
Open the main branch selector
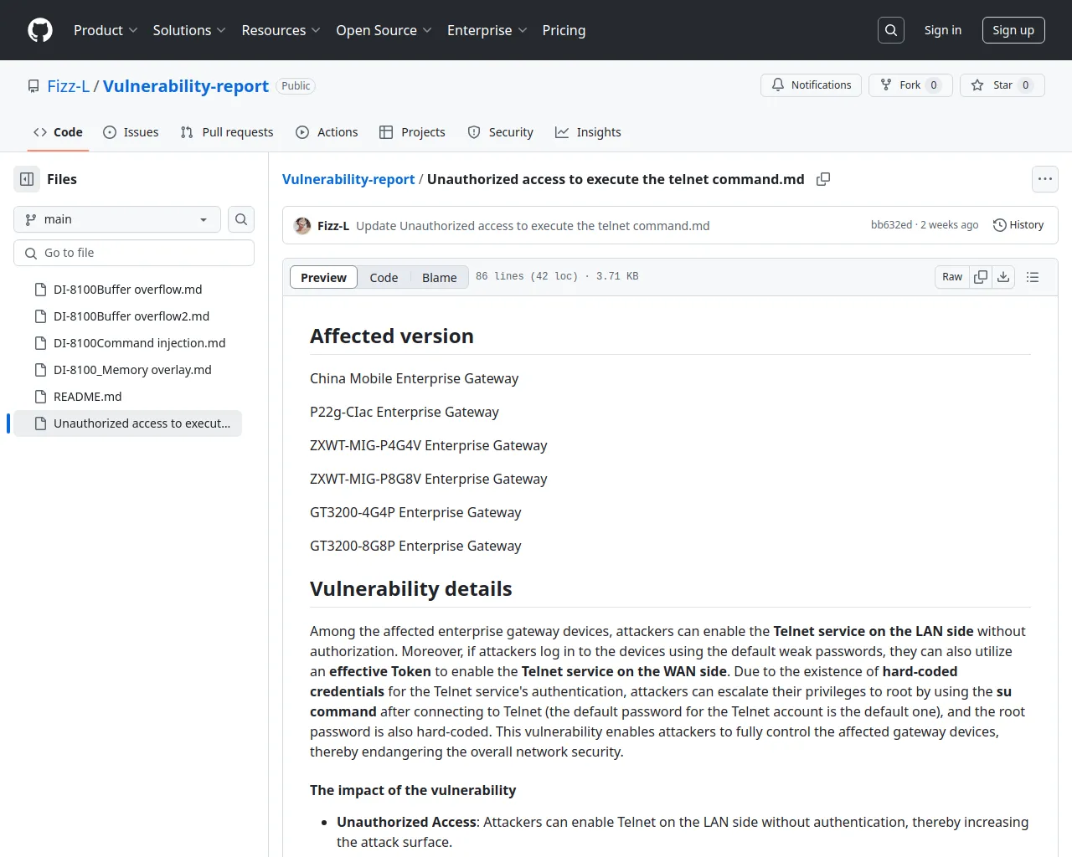tap(117, 219)
